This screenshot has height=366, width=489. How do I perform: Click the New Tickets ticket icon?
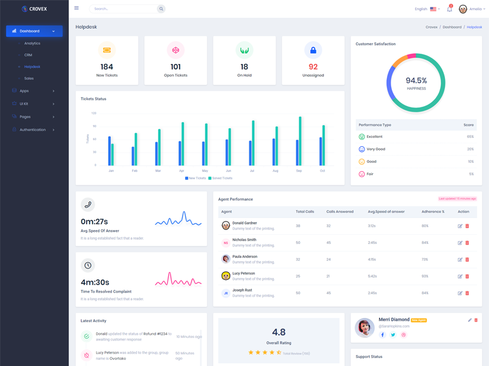pos(107,50)
